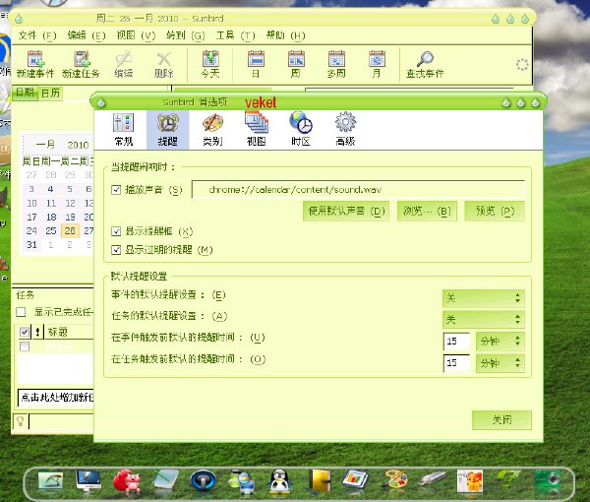Open the 视图 views preferences pane
The image size is (590, 502).
click(x=257, y=129)
